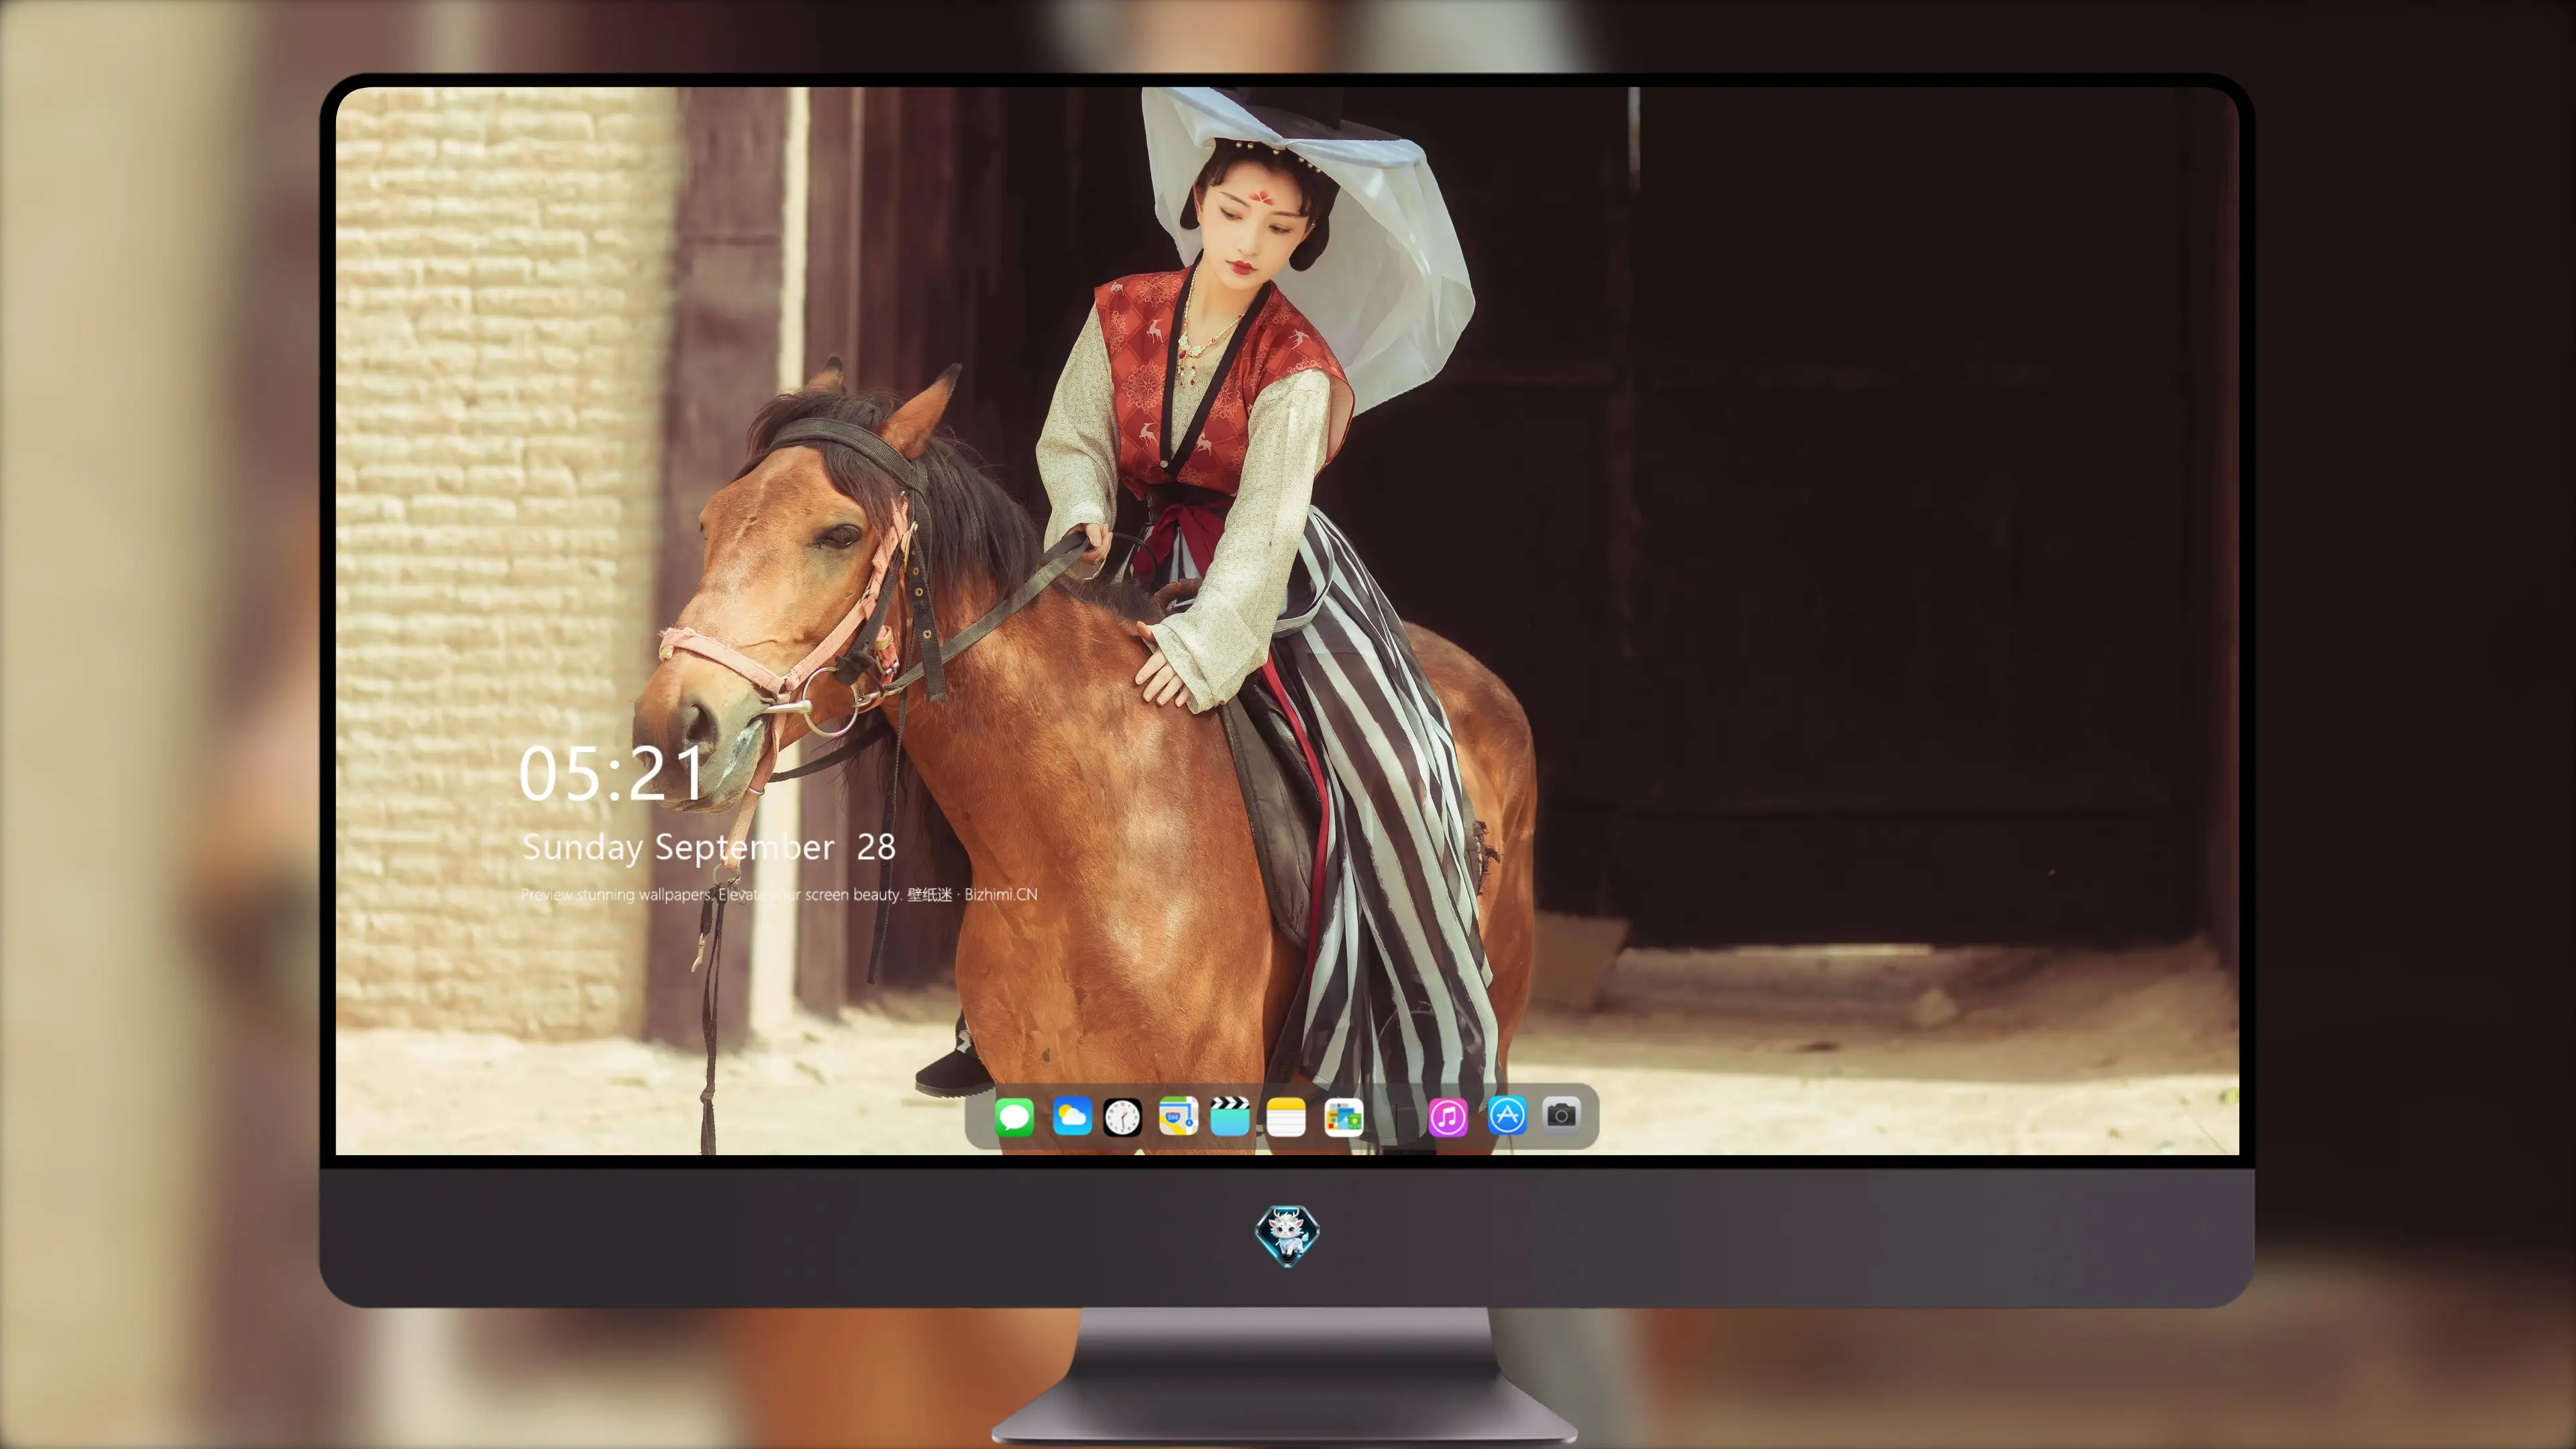This screenshot has width=2576, height=1449.
Task: Click the Sunday September 28 date text
Action: click(708, 847)
